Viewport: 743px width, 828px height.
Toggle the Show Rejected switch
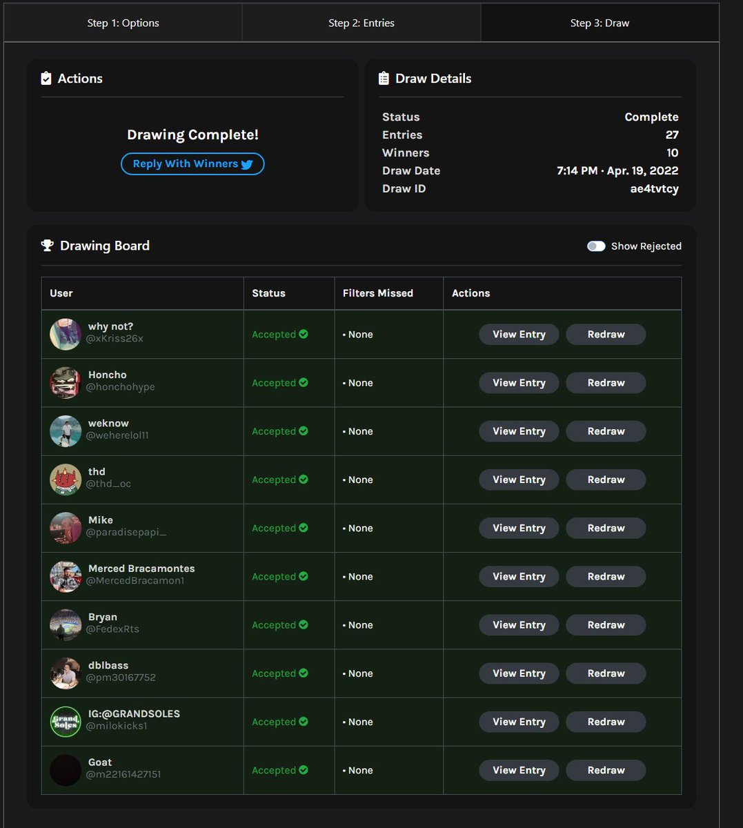[596, 246]
